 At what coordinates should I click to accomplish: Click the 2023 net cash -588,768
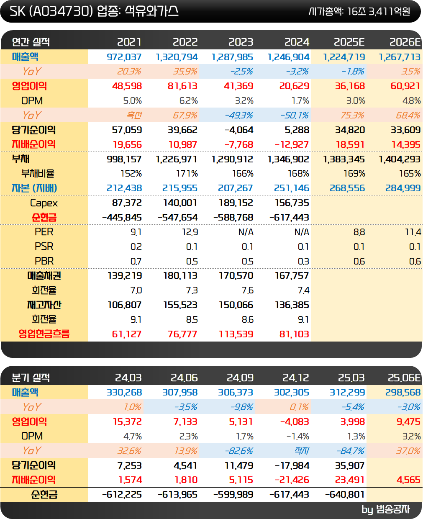point(233,218)
